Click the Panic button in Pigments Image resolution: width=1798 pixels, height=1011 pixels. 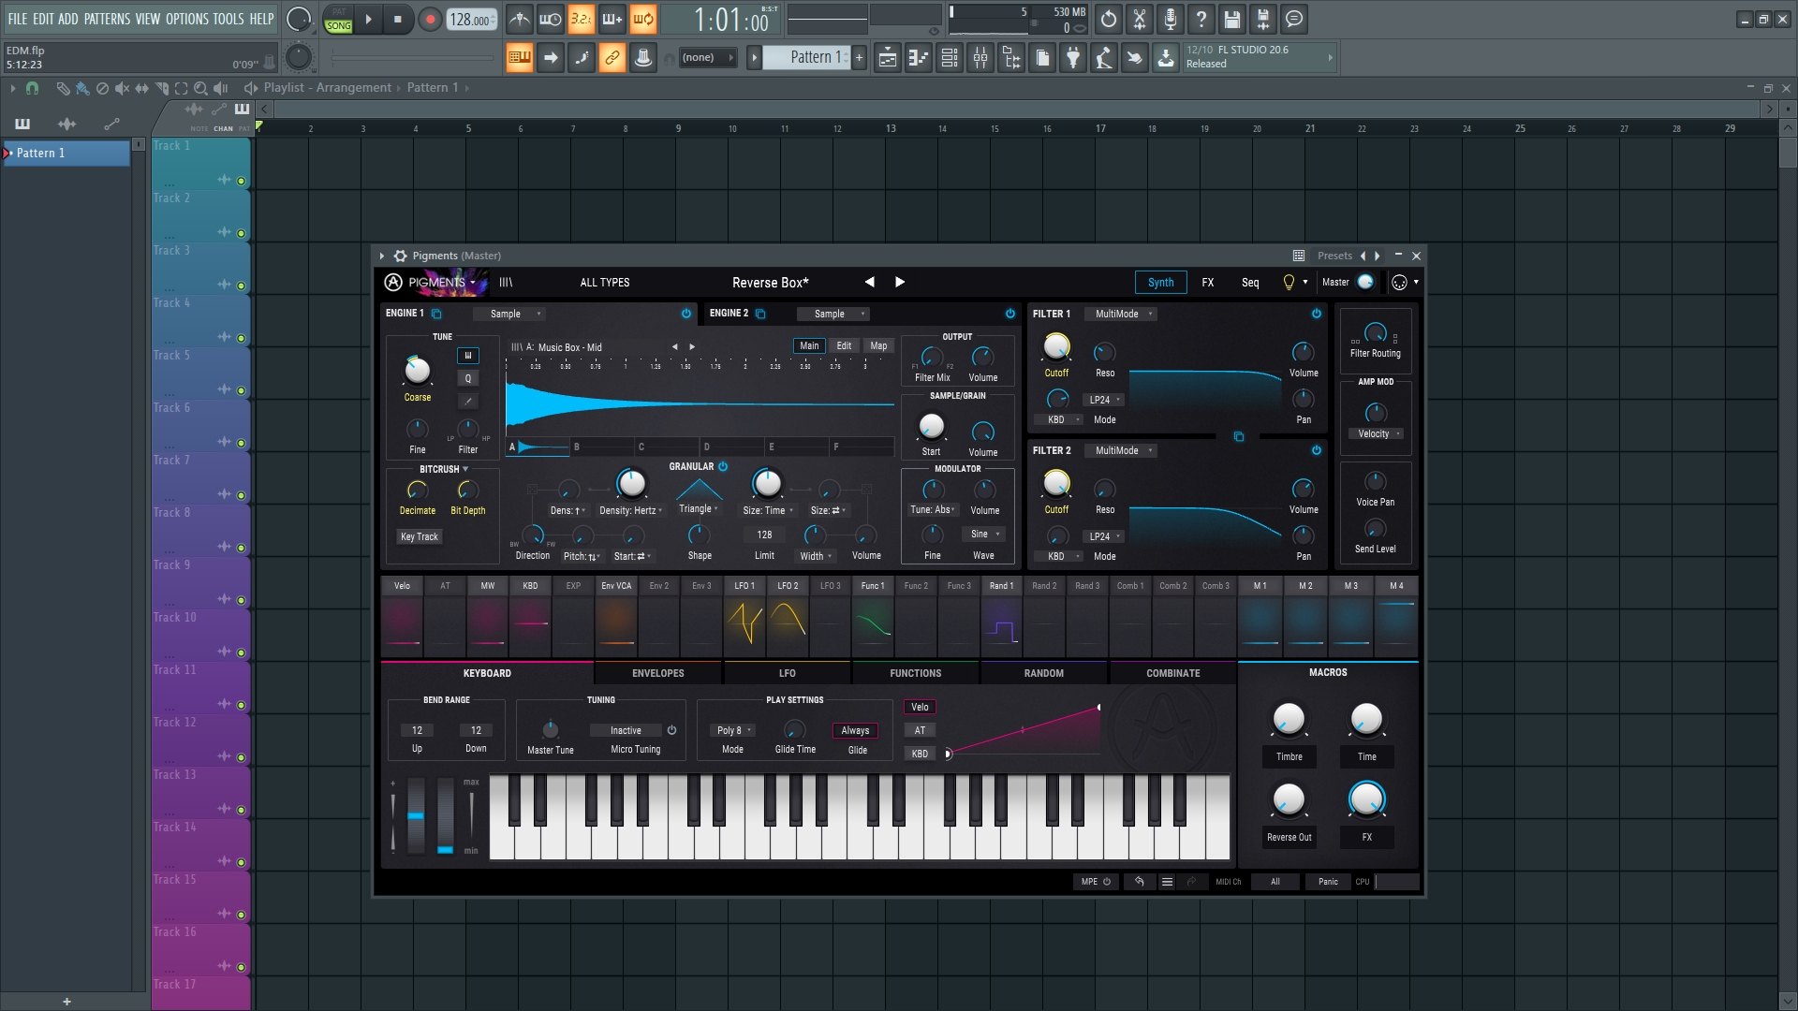pyautogui.click(x=1328, y=882)
